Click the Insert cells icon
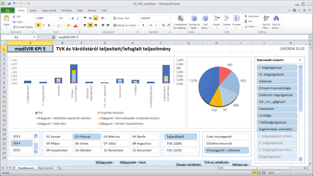Viewport: 313px width, 176px height. pos(217,18)
